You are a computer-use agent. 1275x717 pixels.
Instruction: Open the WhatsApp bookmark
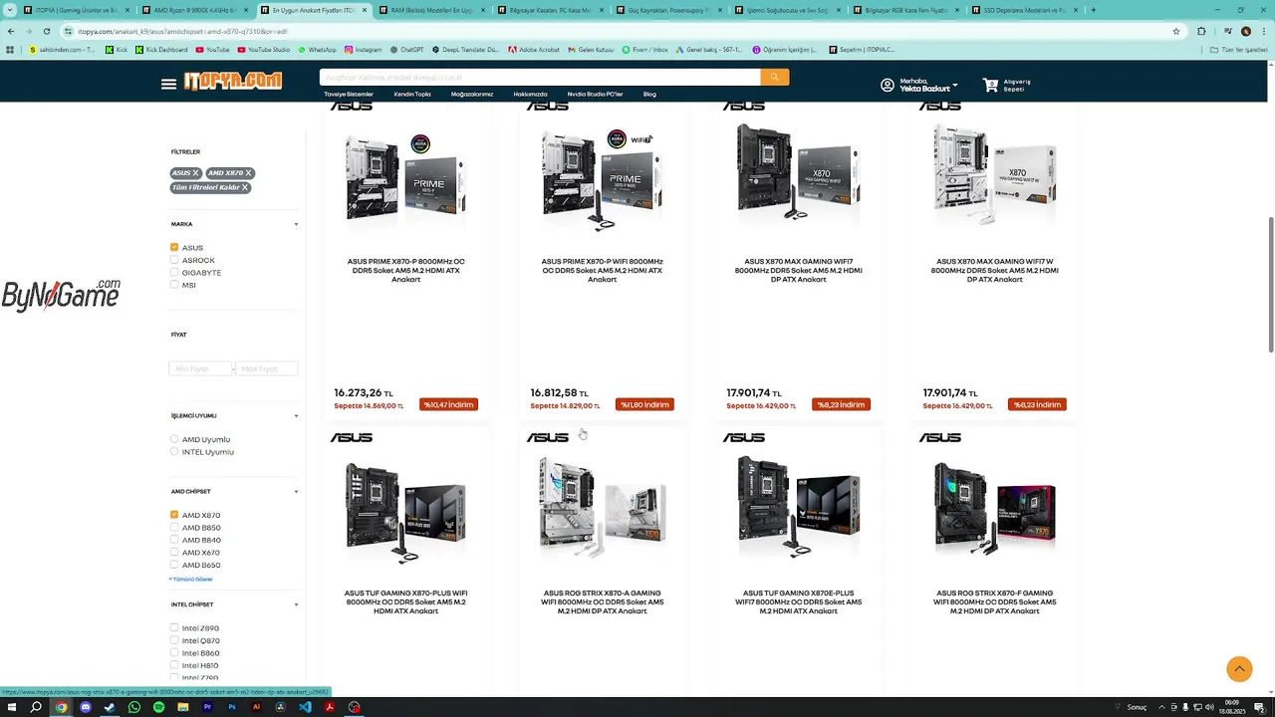click(316, 49)
